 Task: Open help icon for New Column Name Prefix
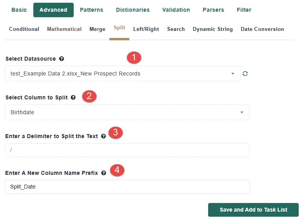(x=103, y=173)
